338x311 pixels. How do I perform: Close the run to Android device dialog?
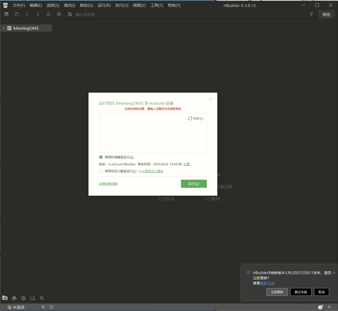point(210,99)
